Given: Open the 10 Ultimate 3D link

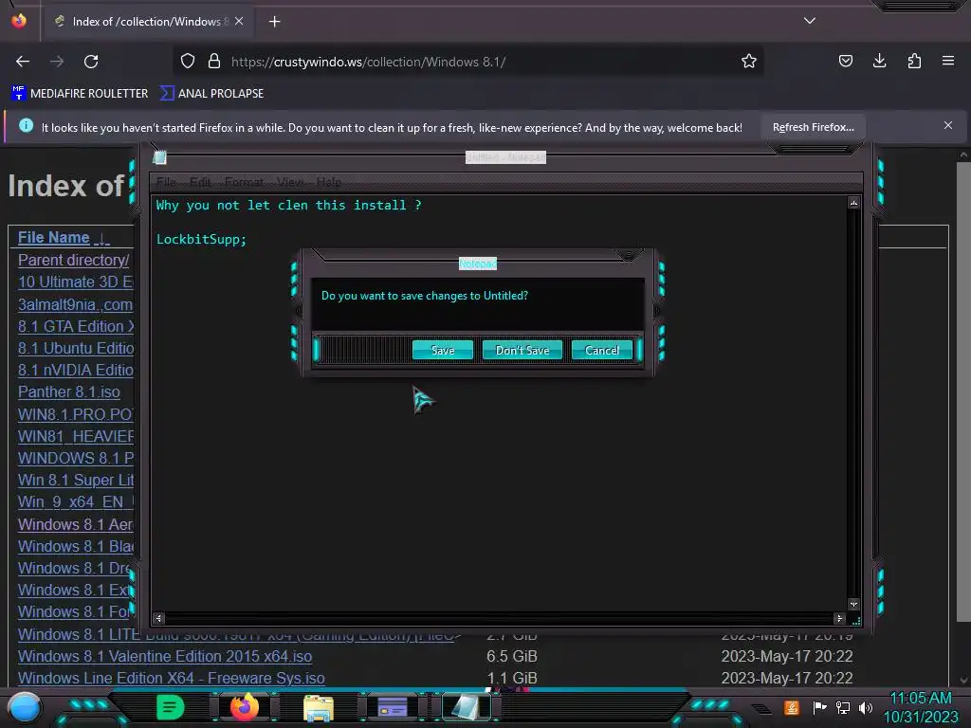Looking at the screenshot, I should pyautogui.click(x=75, y=282).
